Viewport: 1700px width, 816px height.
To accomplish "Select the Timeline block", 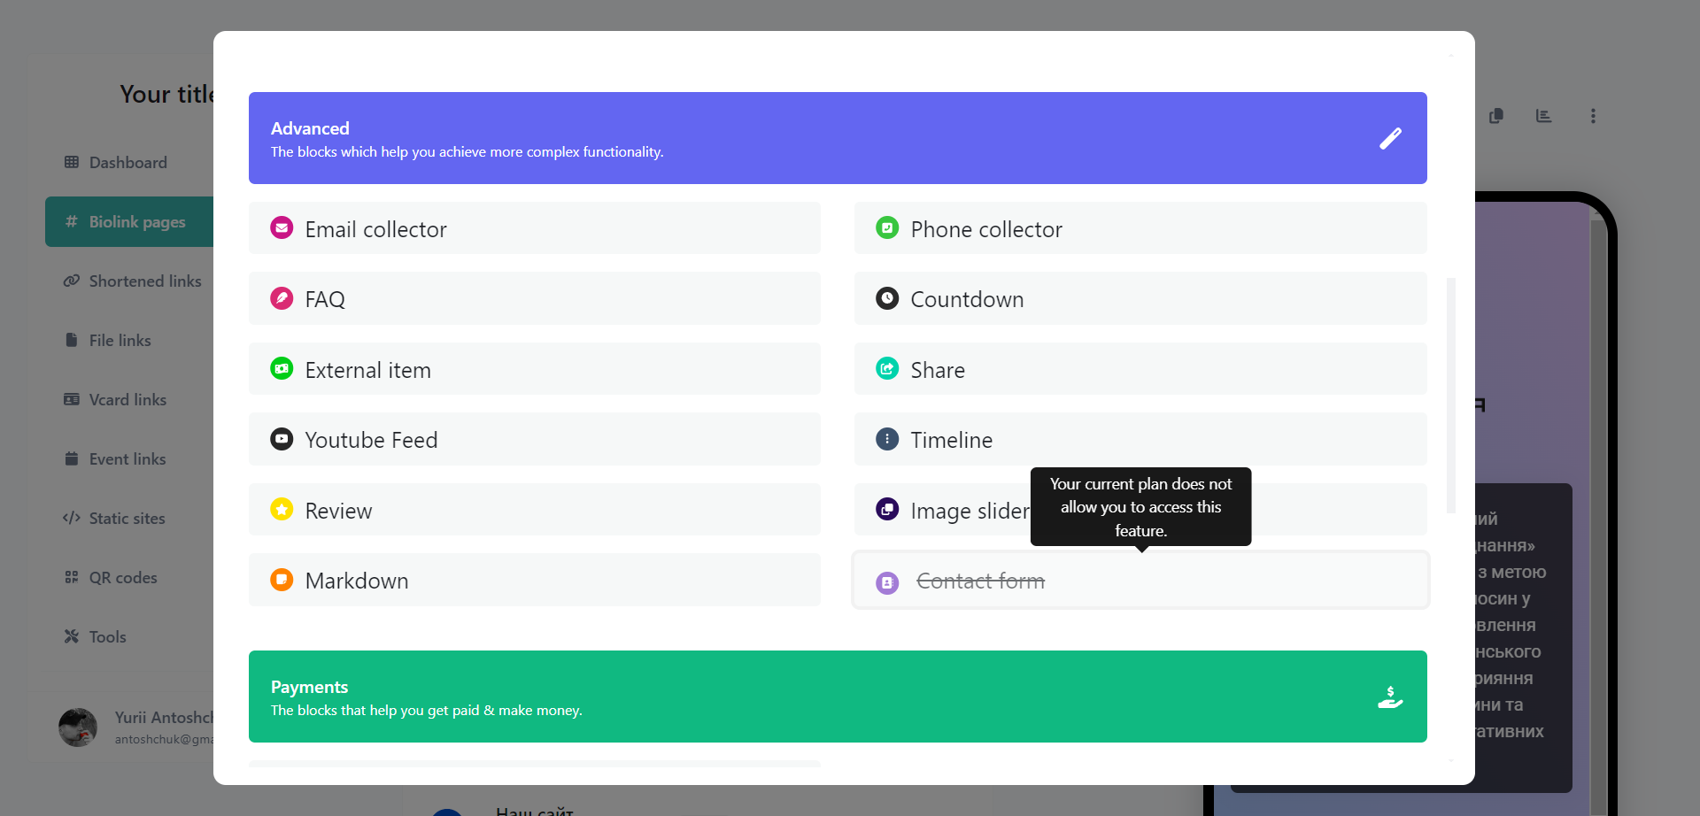I will [x=1140, y=440].
